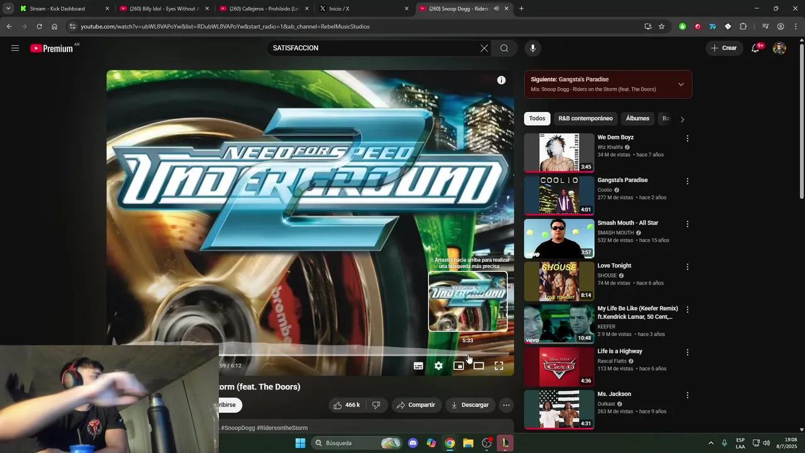
Task: Mute the Snoop Dogg tab audio icon
Action: tap(496, 9)
